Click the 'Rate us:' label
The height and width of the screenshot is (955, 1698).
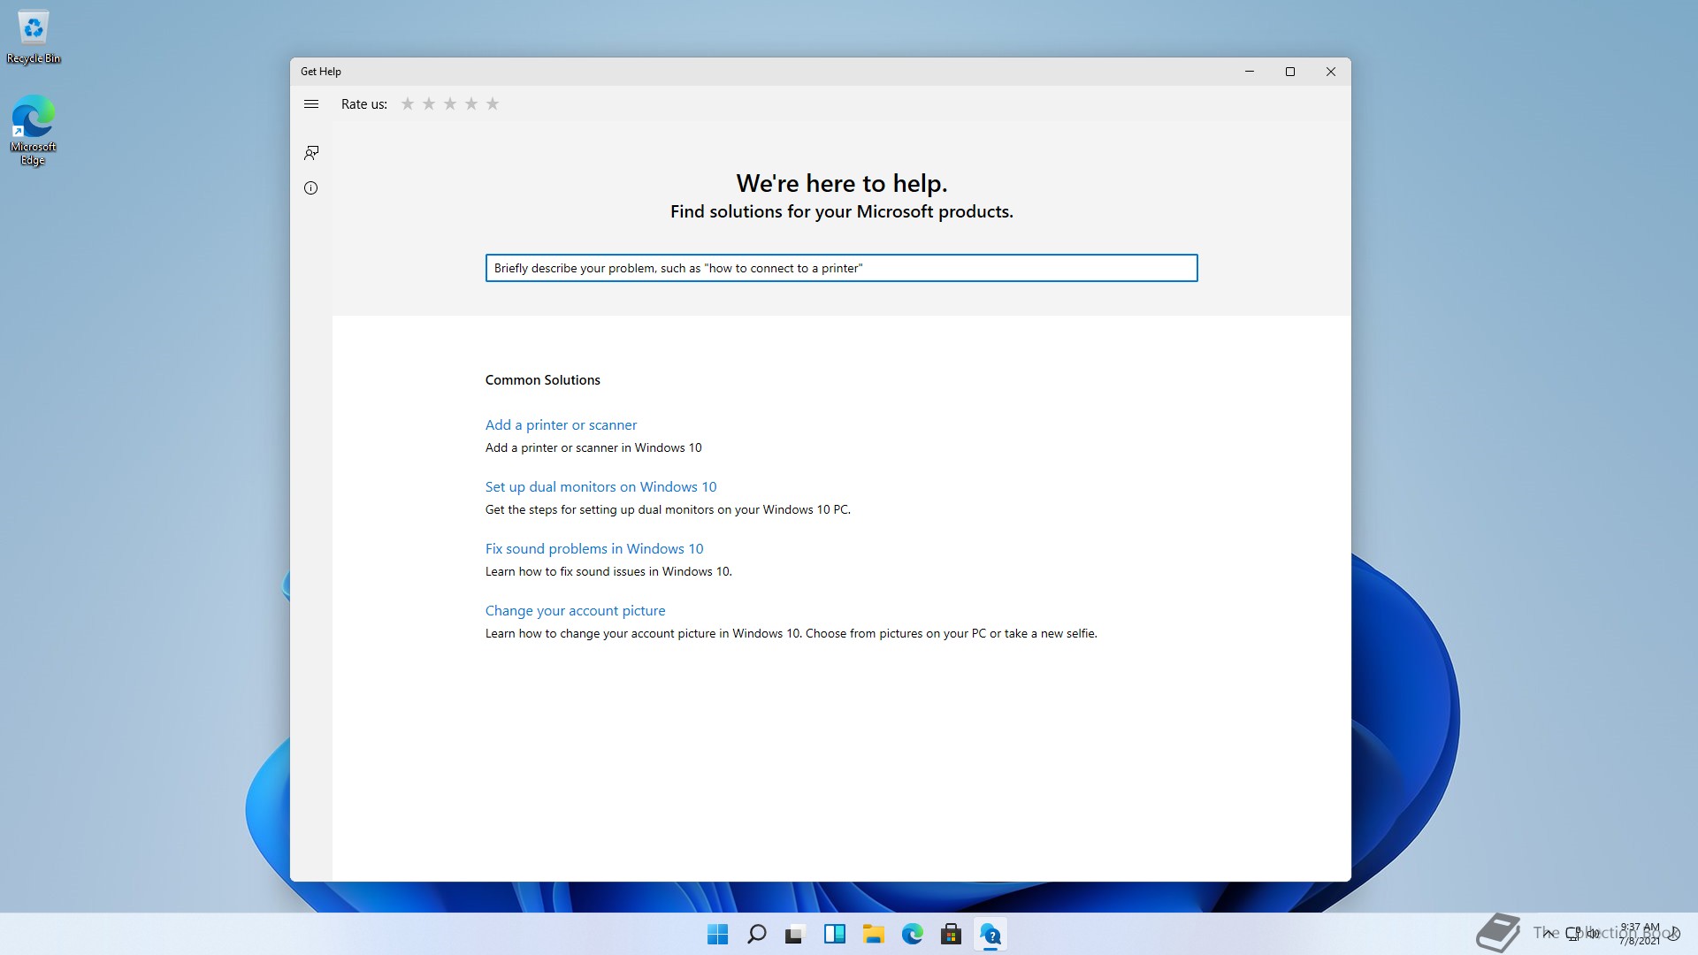[364, 104]
